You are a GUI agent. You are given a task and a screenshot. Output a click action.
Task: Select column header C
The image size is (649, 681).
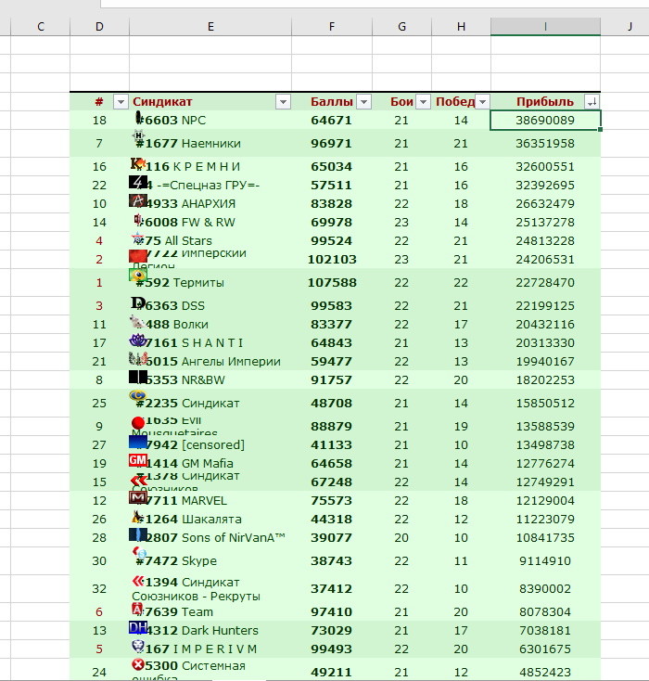point(41,27)
